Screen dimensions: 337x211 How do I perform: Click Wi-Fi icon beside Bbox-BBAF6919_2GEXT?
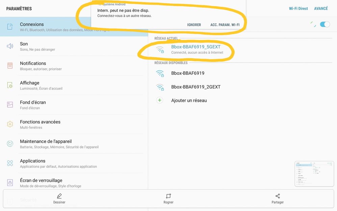click(160, 87)
